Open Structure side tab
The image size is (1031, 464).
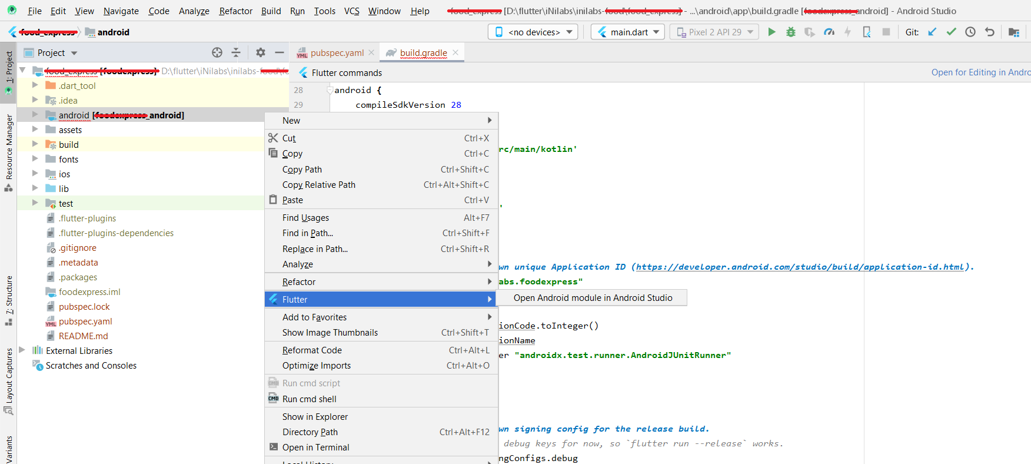coord(8,300)
